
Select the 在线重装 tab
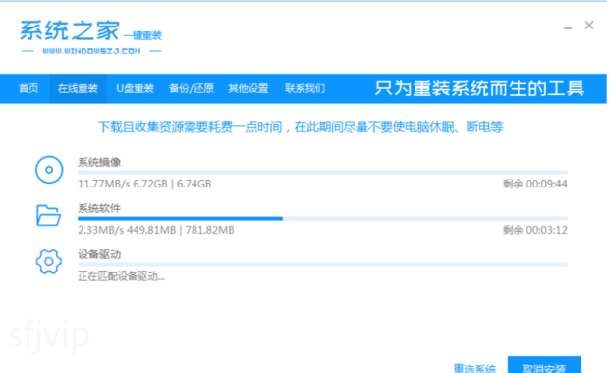tap(78, 88)
